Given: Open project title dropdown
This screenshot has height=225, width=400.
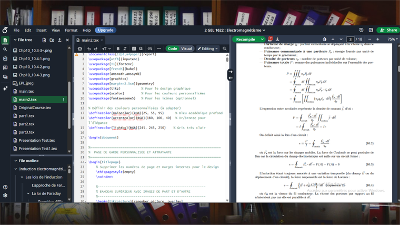Looking at the screenshot, I should [235, 30].
